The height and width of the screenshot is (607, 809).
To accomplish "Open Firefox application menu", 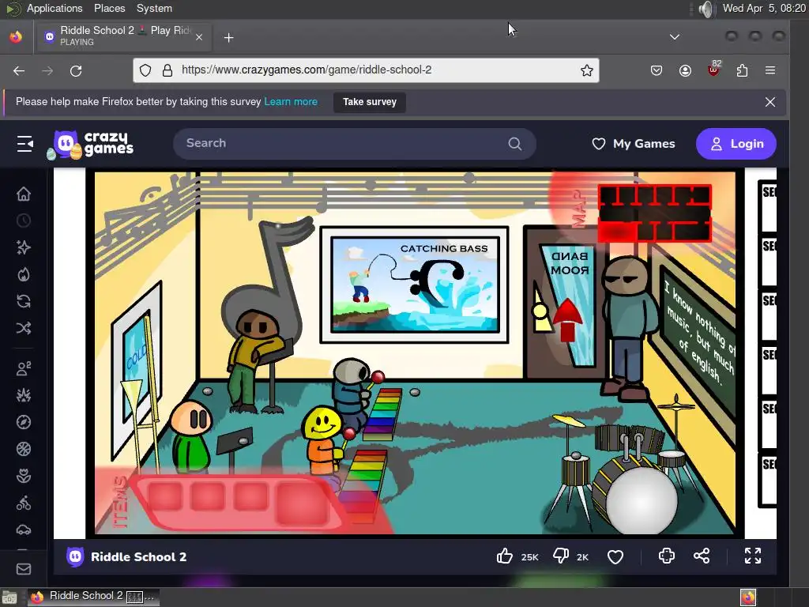I will [x=770, y=70].
